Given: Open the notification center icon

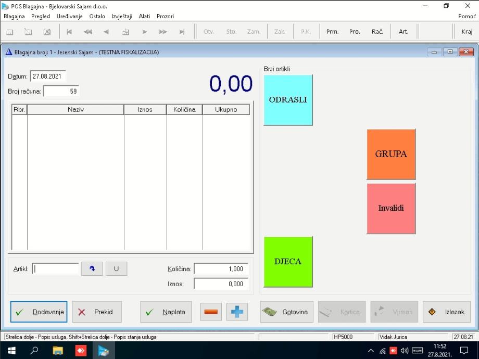Looking at the screenshot, I should 464,351.
